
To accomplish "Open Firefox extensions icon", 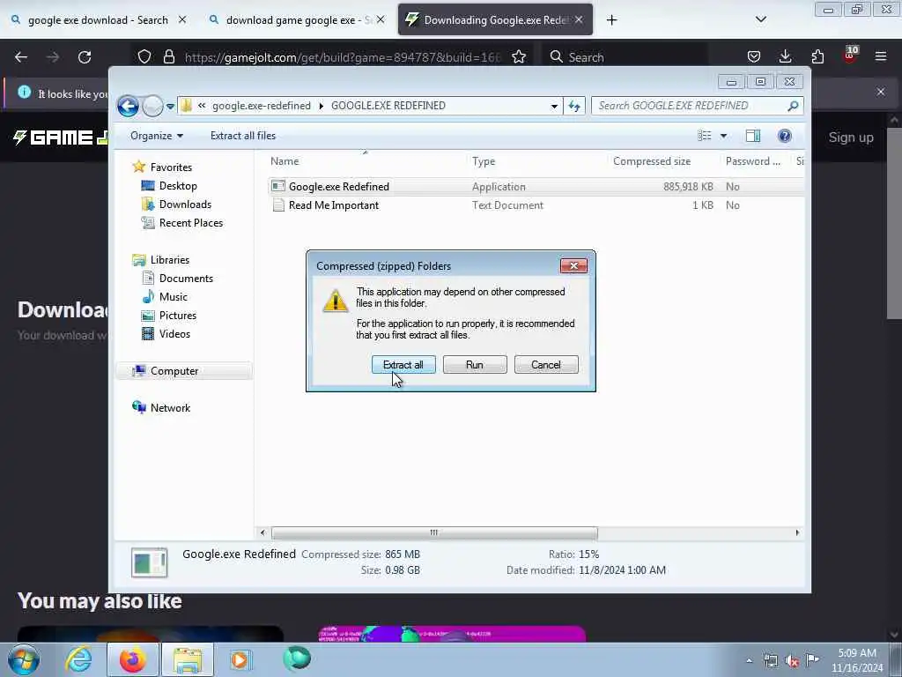I will click(x=817, y=56).
